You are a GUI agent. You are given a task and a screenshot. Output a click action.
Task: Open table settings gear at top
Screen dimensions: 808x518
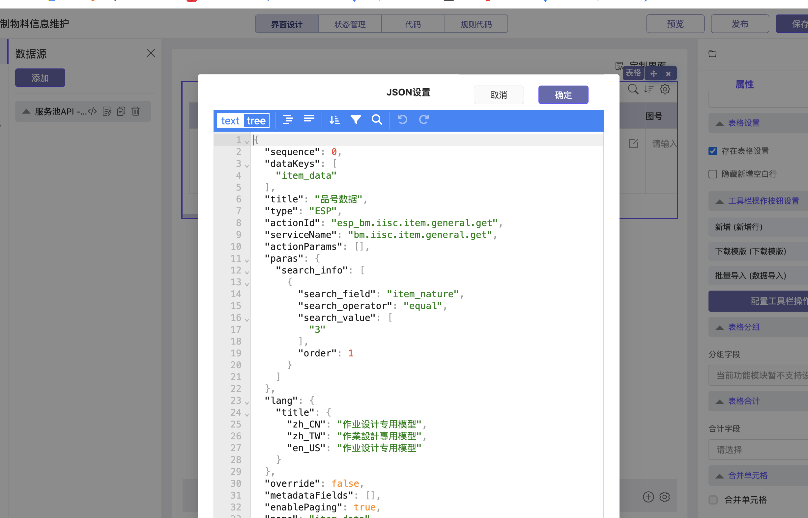[x=665, y=90]
